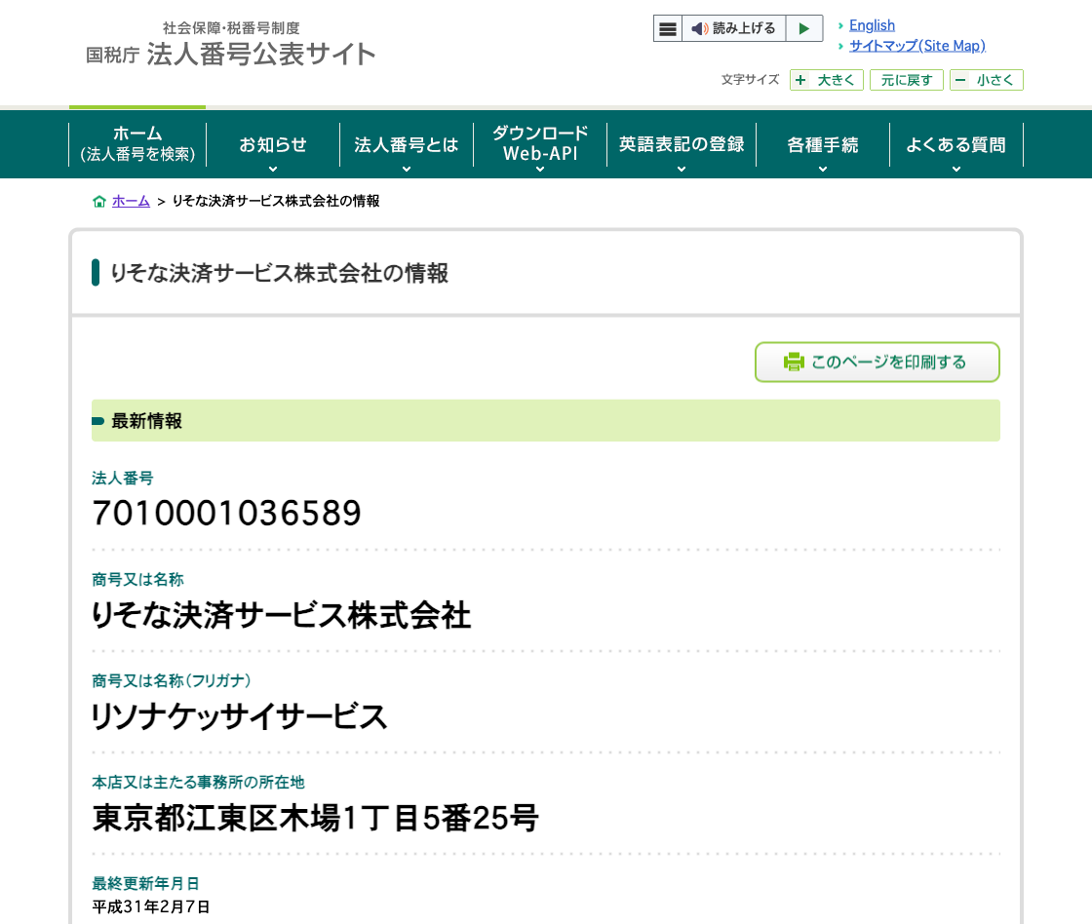
Task: Click the 本店又は主たる事務所の所在地 label
Action: (x=199, y=783)
